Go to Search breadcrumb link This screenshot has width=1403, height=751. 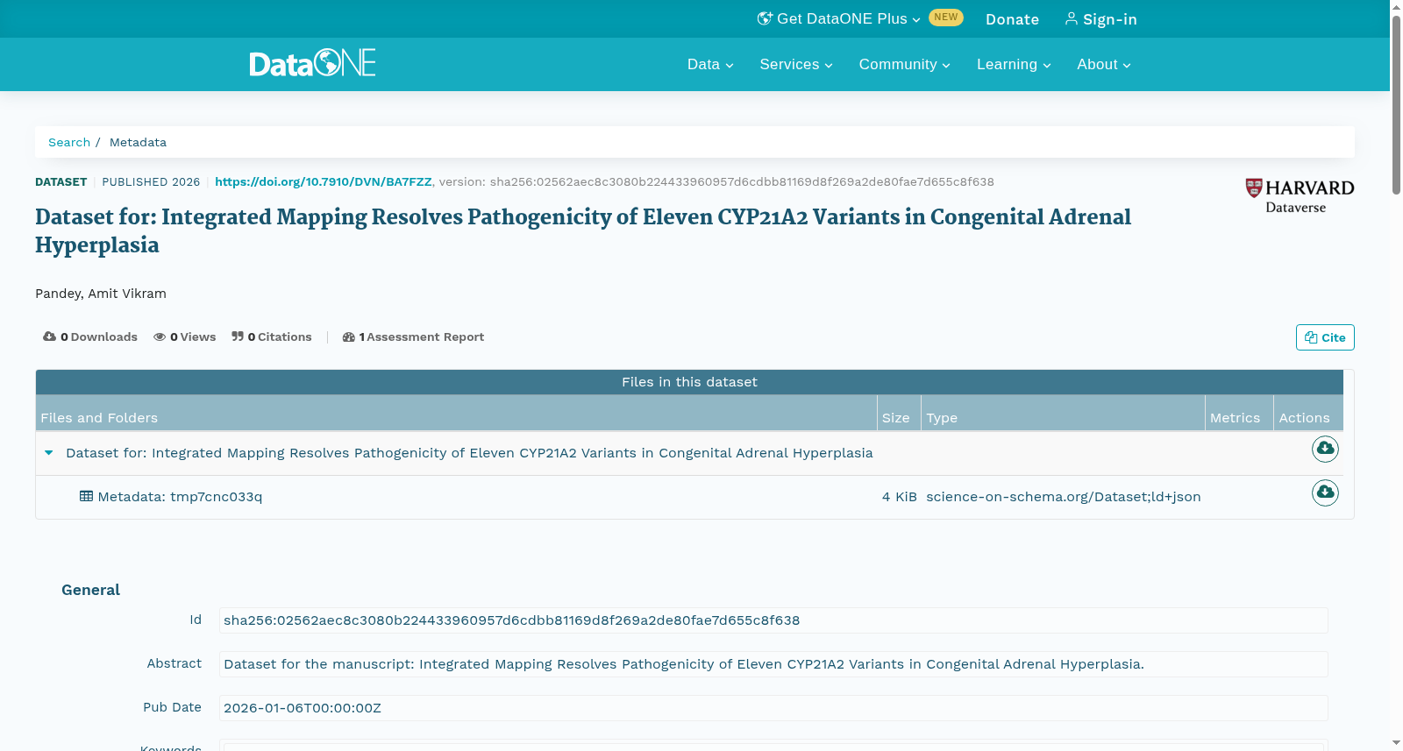click(69, 142)
